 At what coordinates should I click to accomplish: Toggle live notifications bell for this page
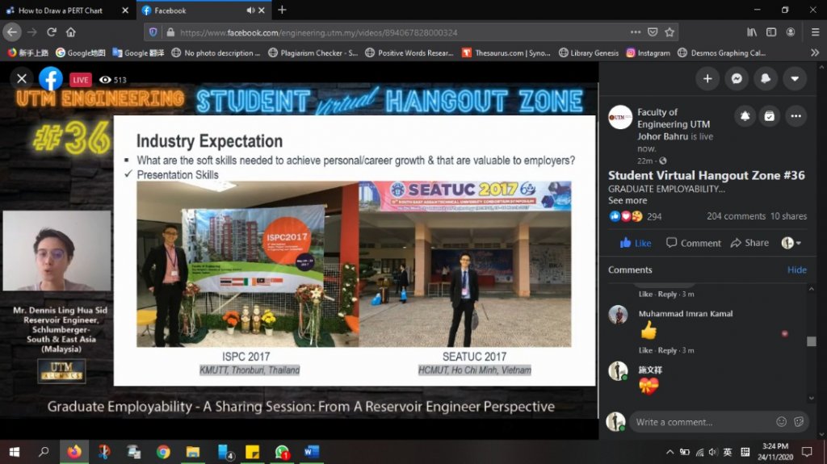pyautogui.click(x=744, y=116)
